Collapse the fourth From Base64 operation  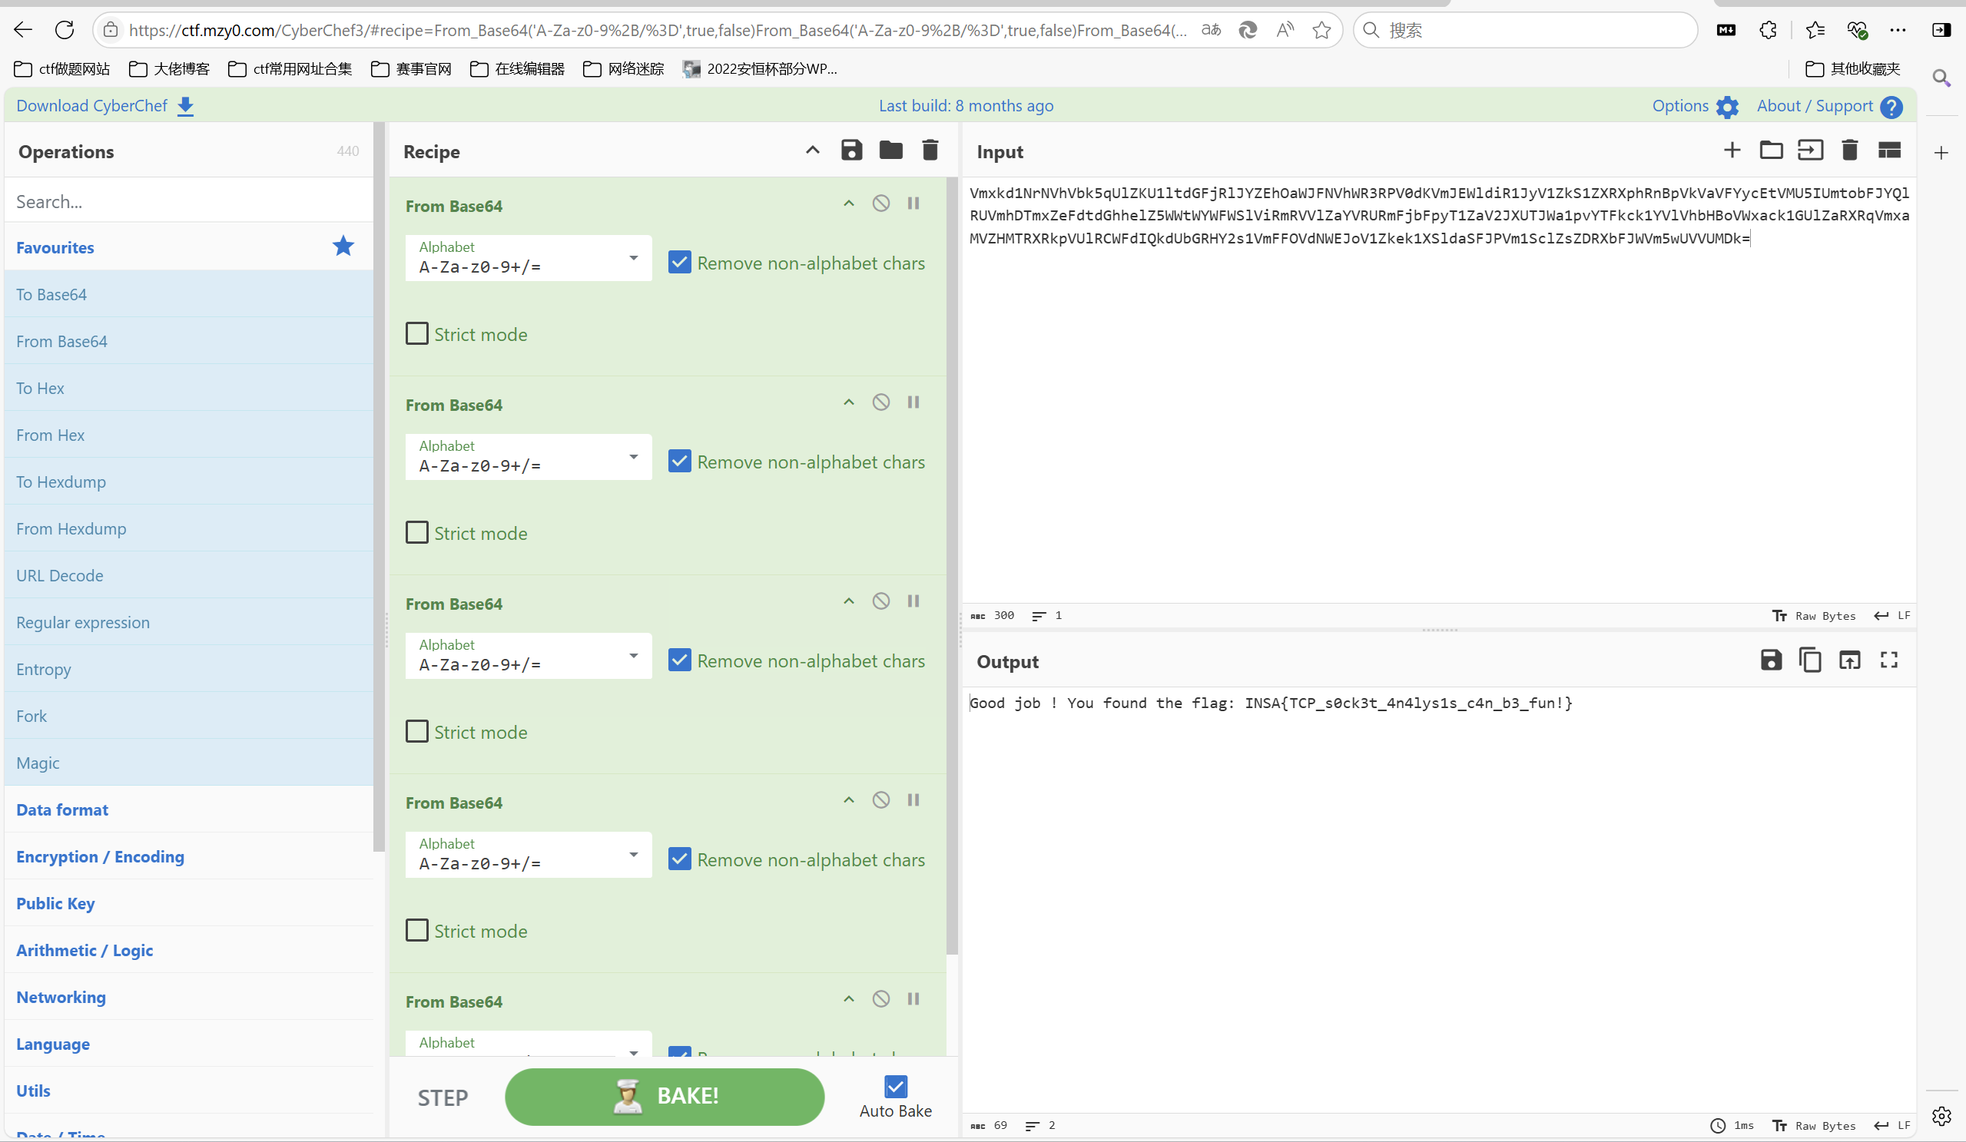pyautogui.click(x=849, y=800)
